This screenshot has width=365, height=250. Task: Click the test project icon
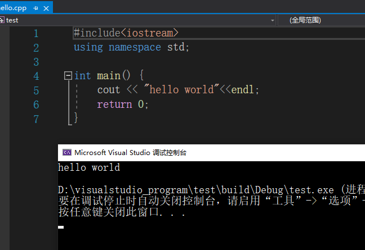pos(2,20)
